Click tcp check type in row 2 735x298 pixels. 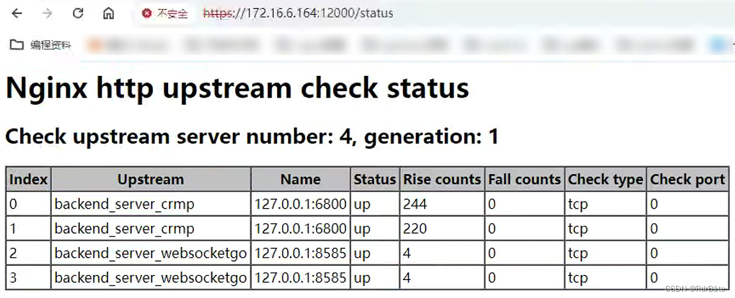[x=578, y=253]
